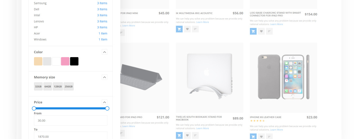358x139 pixels.
Task: Open the iPhone 6S Leather Case title
Action: (x=266, y=117)
